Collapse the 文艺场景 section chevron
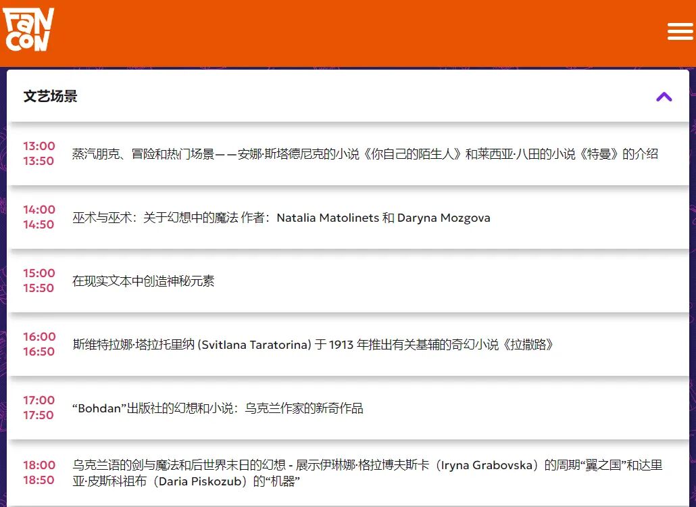Viewport: 696px width, 507px height. click(x=664, y=97)
